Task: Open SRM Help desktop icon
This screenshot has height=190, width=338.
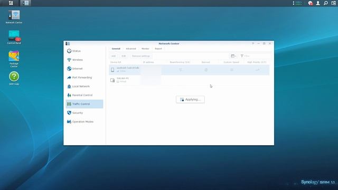Action: [x=14, y=78]
